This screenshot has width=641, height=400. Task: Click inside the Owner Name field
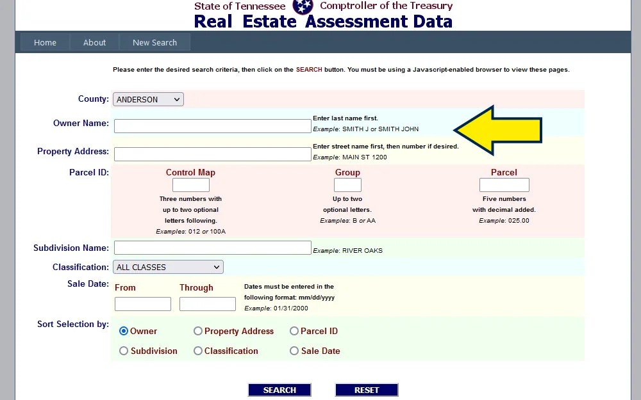[x=212, y=125]
